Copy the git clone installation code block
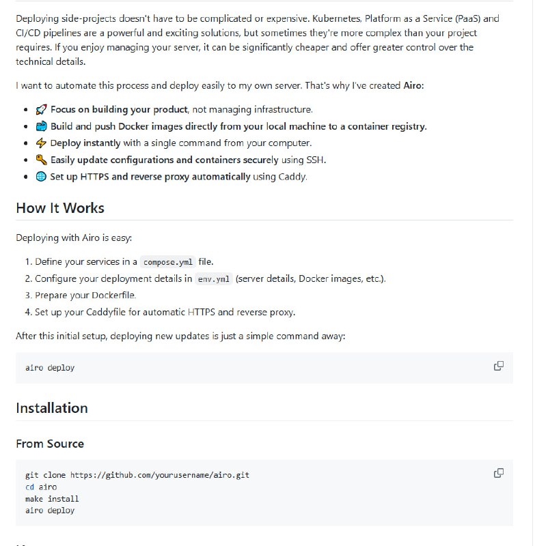The image size is (535, 546). (499, 473)
